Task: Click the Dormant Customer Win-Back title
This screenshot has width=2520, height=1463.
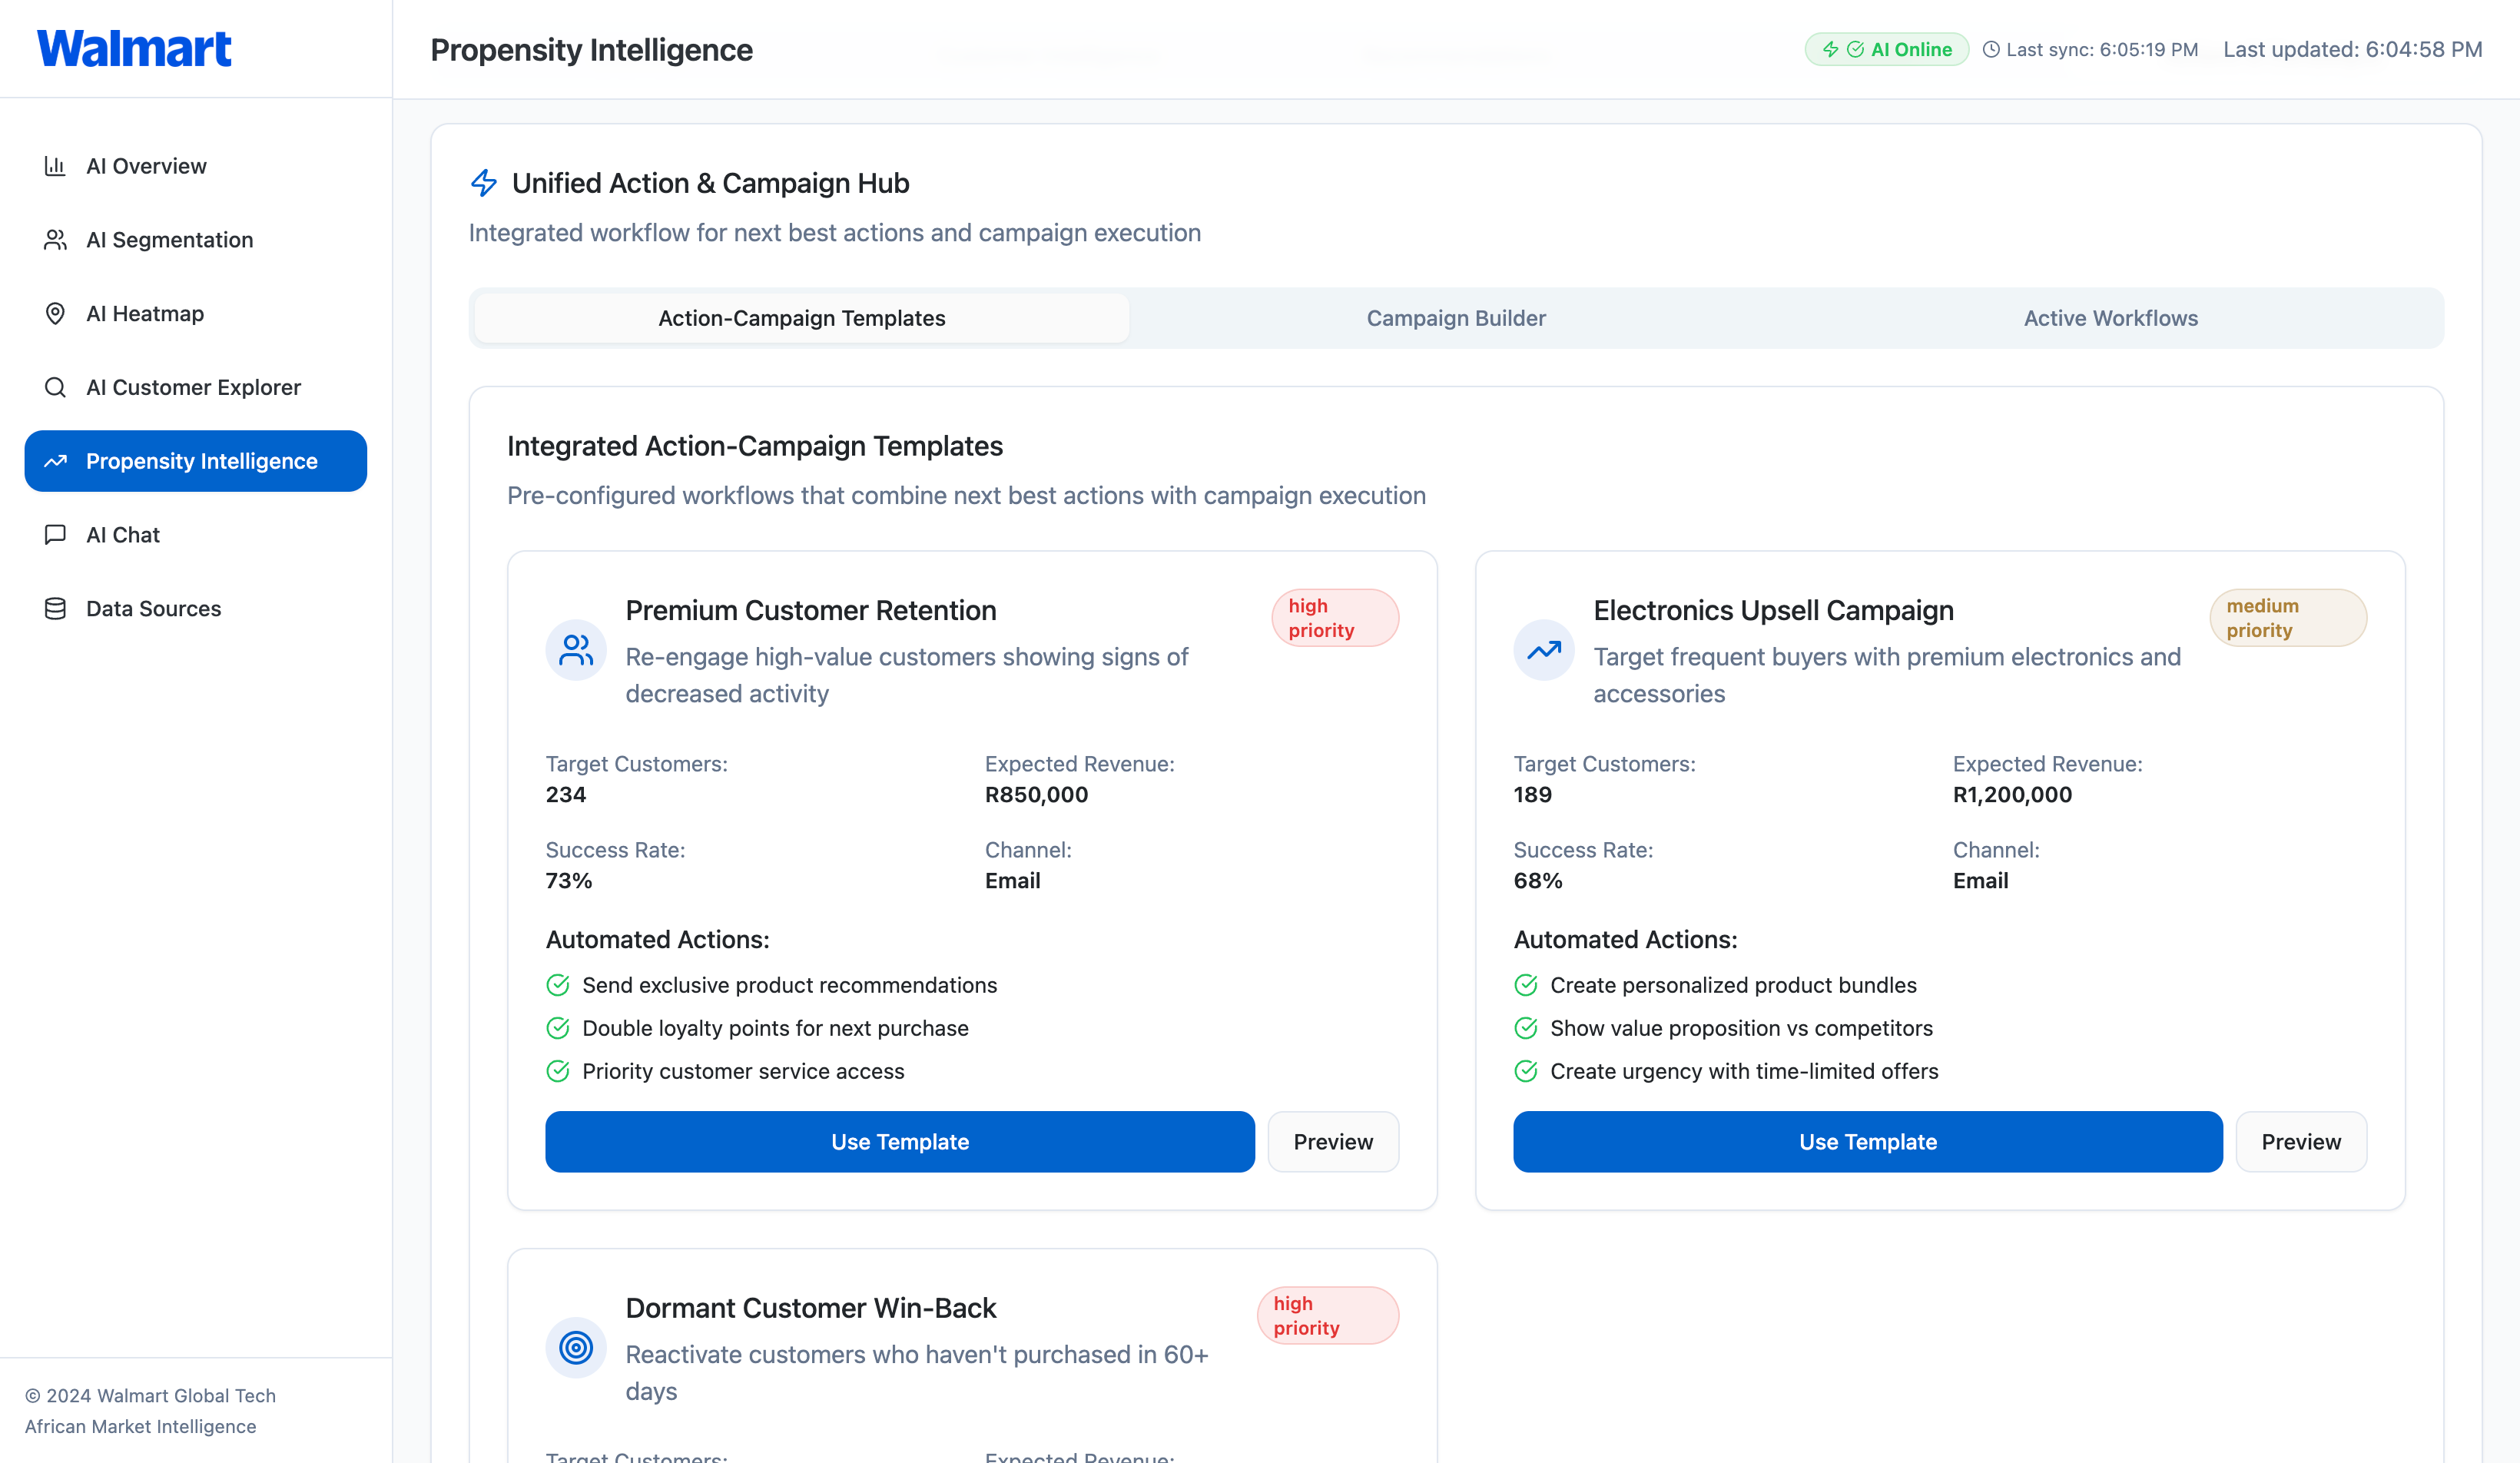Action: (811, 1308)
